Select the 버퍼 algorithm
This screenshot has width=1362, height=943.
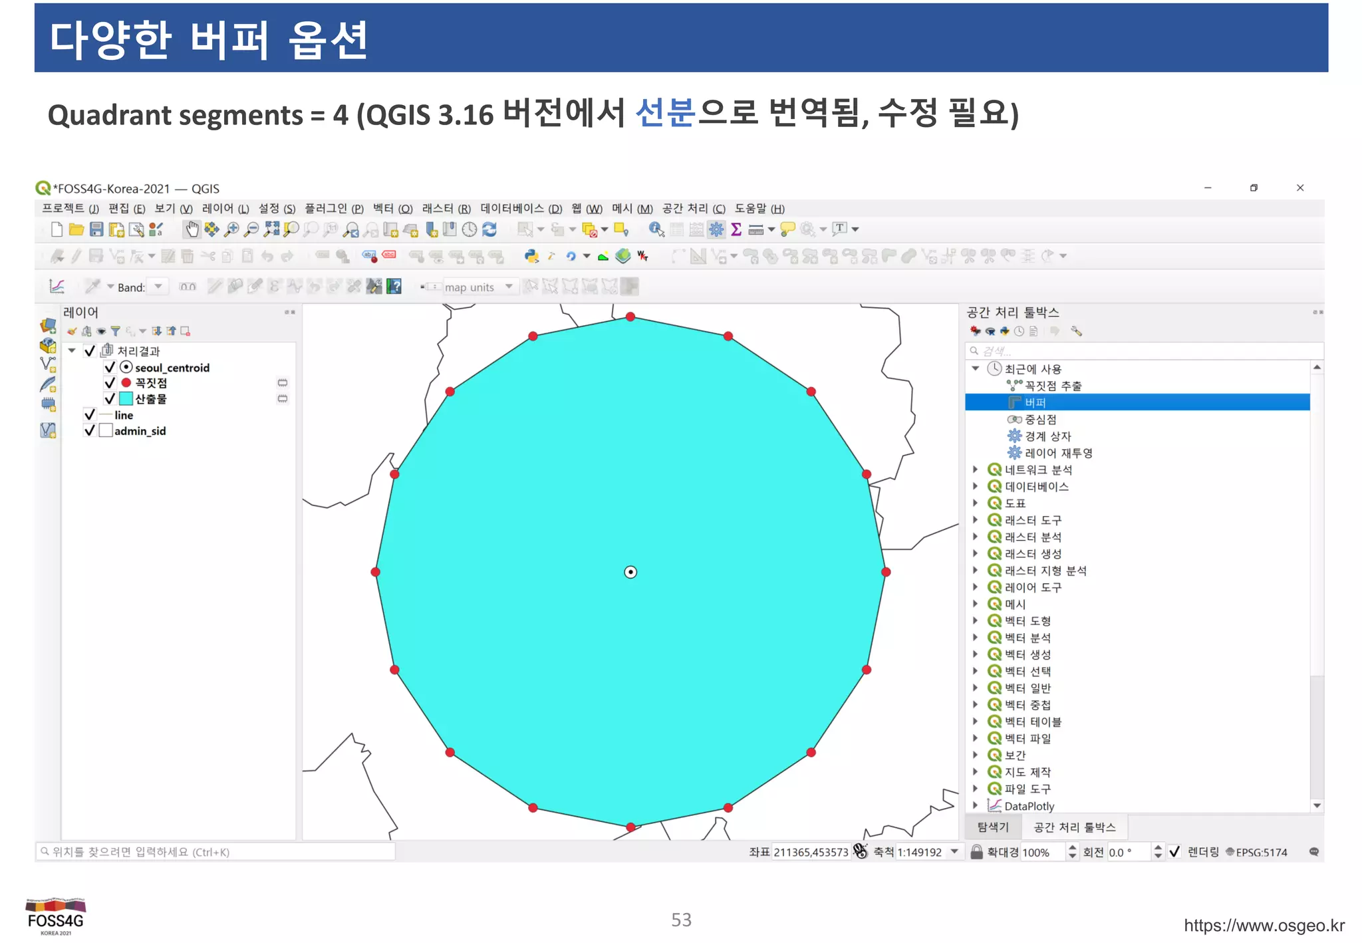(x=1137, y=402)
